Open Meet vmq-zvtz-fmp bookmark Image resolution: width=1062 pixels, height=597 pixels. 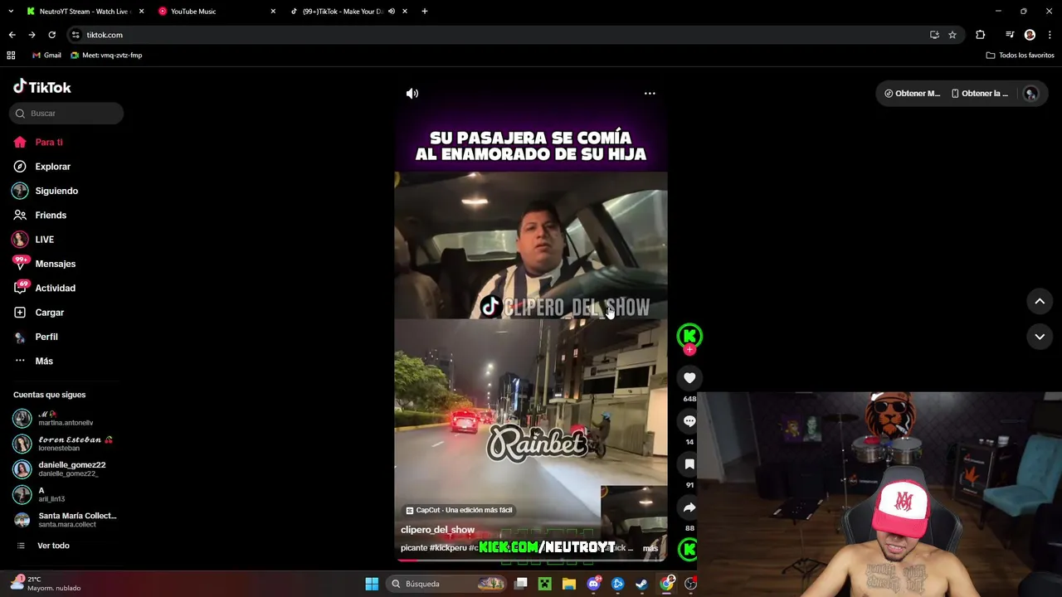[106, 56]
